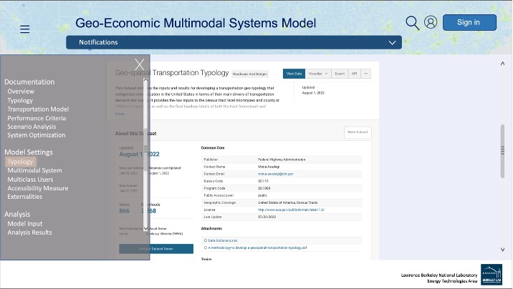Click the page scroll down arrow
Screen dimensions: 513x289
pyautogui.click(x=502, y=250)
